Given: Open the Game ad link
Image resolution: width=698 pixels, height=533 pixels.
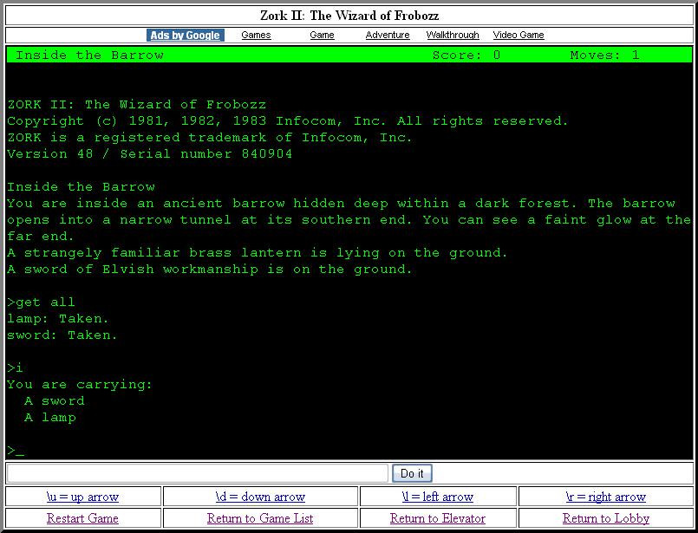Looking at the screenshot, I should (x=322, y=35).
